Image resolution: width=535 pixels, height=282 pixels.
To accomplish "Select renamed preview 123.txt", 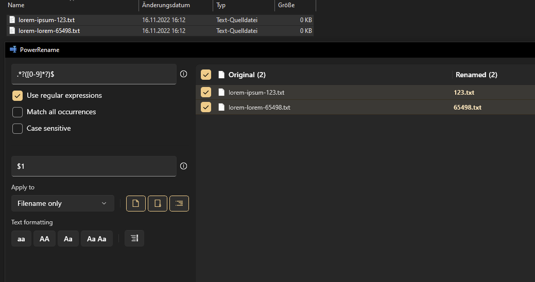I will pos(464,93).
